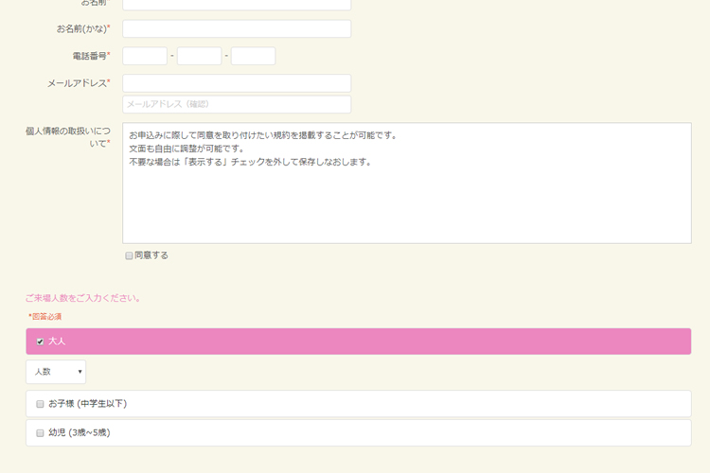This screenshot has height=473, width=710.
Task: Click the 同意する label text
Action: [x=151, y=255]
